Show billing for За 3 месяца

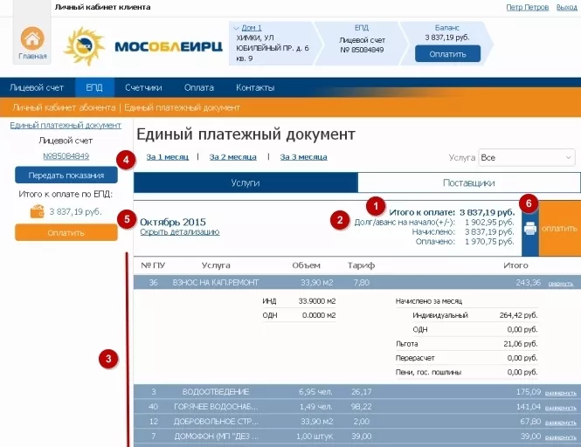click(x=303, y=157)
